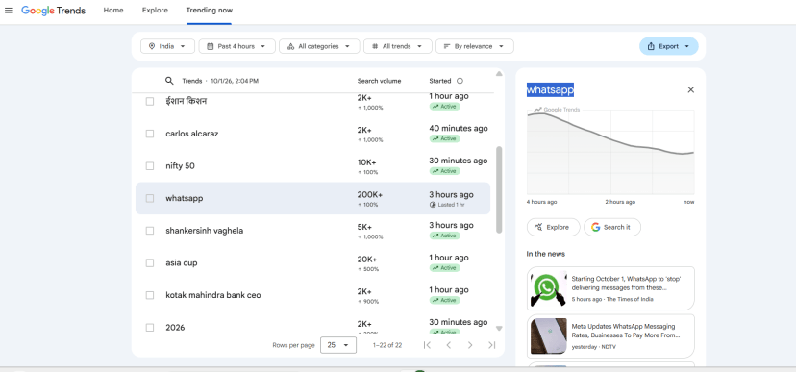Viewport: 796px width, 372px height.
Task: Click the share icon on Export button
Action: click(x=651, y=46)
